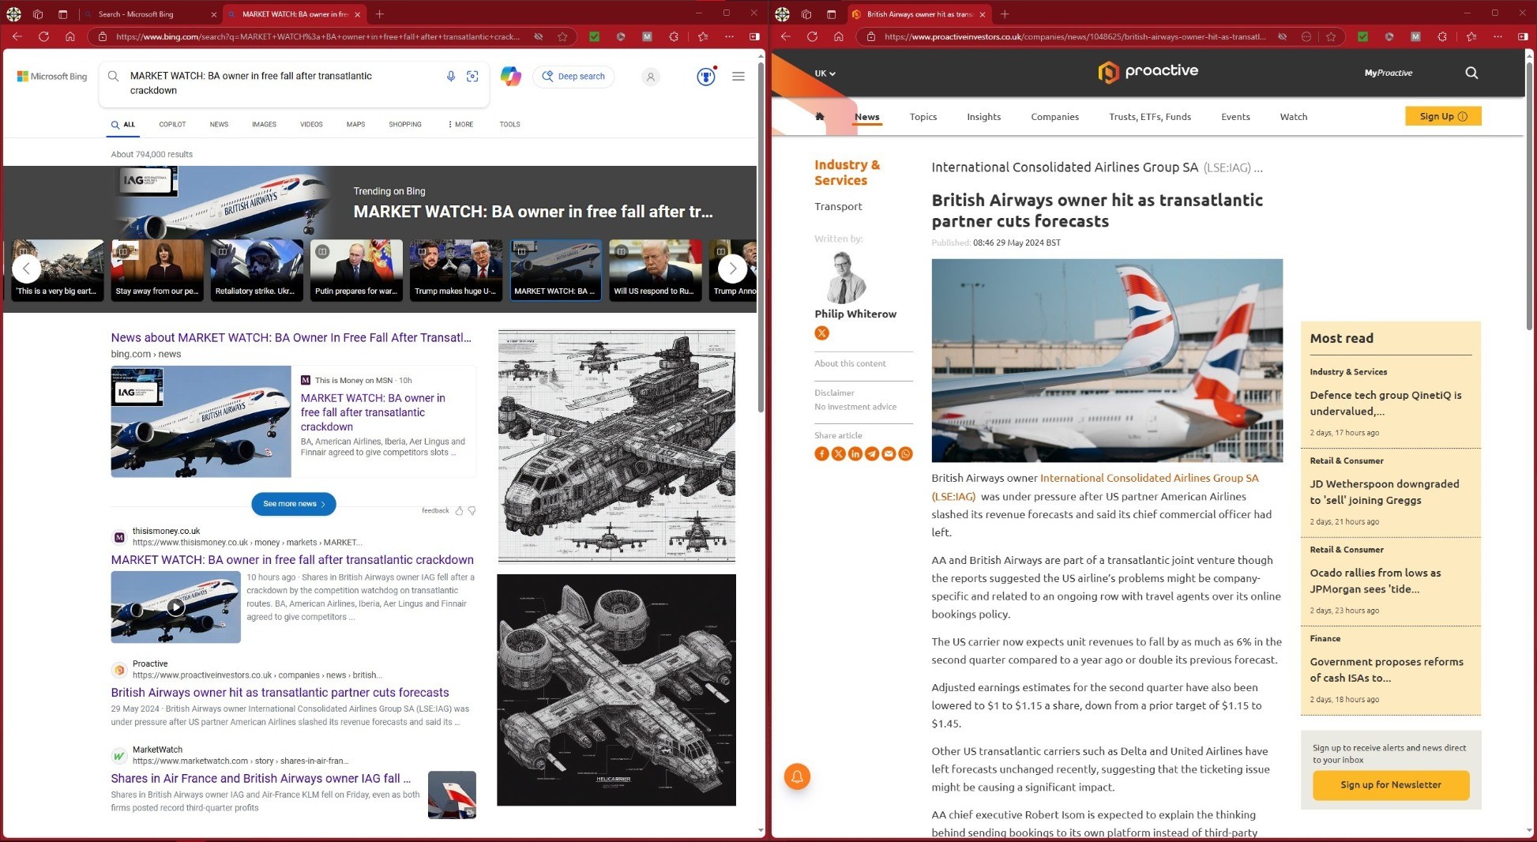Play the video thumbnail in thisismoney result
This screenshot has height=842, width=1537.
(x=175, y=607)
